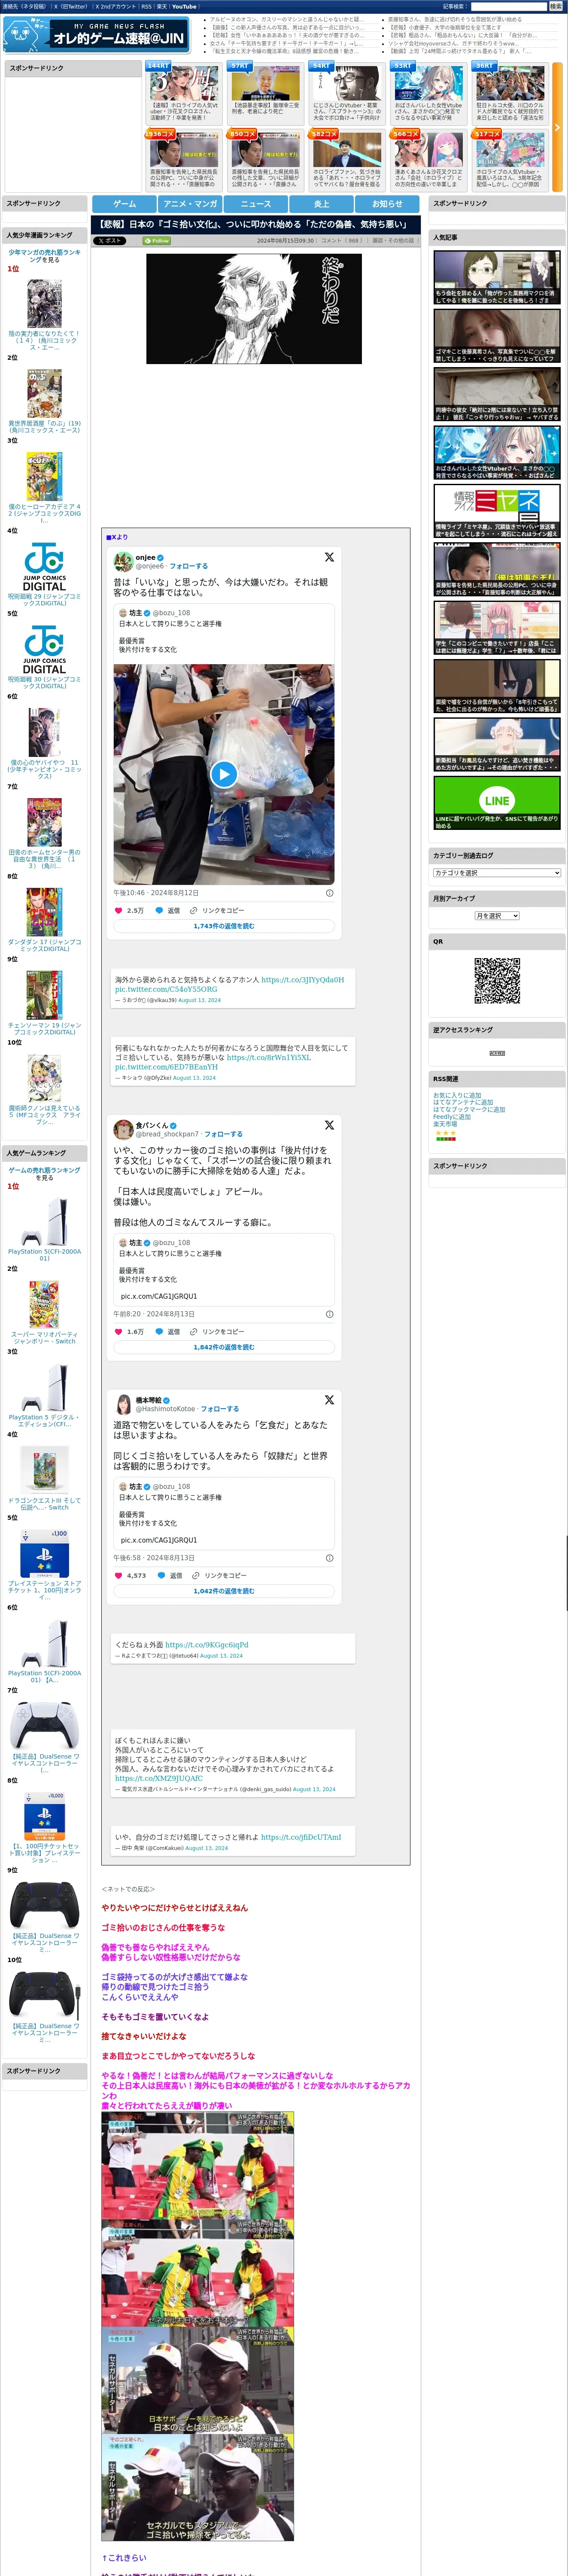Open the info icon on 食パンくん's tweet
The image size is (568, 2576).
click(x=330, y=1314)
